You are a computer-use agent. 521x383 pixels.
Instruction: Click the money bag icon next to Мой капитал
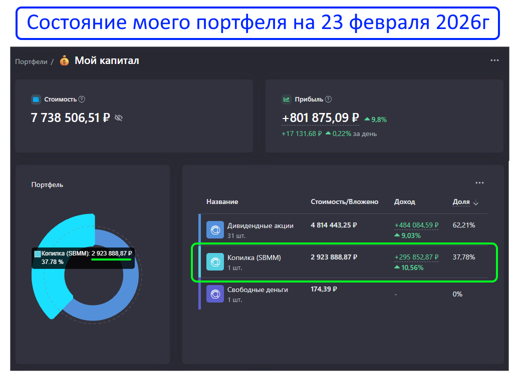pyautogui.click(x=64, y=60)
